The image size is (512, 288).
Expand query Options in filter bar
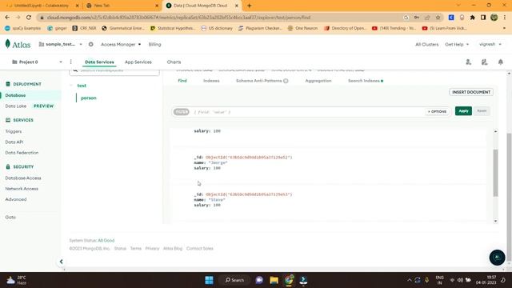coord(438,112)
